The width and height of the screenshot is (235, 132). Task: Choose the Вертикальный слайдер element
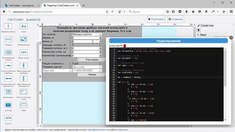click(x=23, y=66)
